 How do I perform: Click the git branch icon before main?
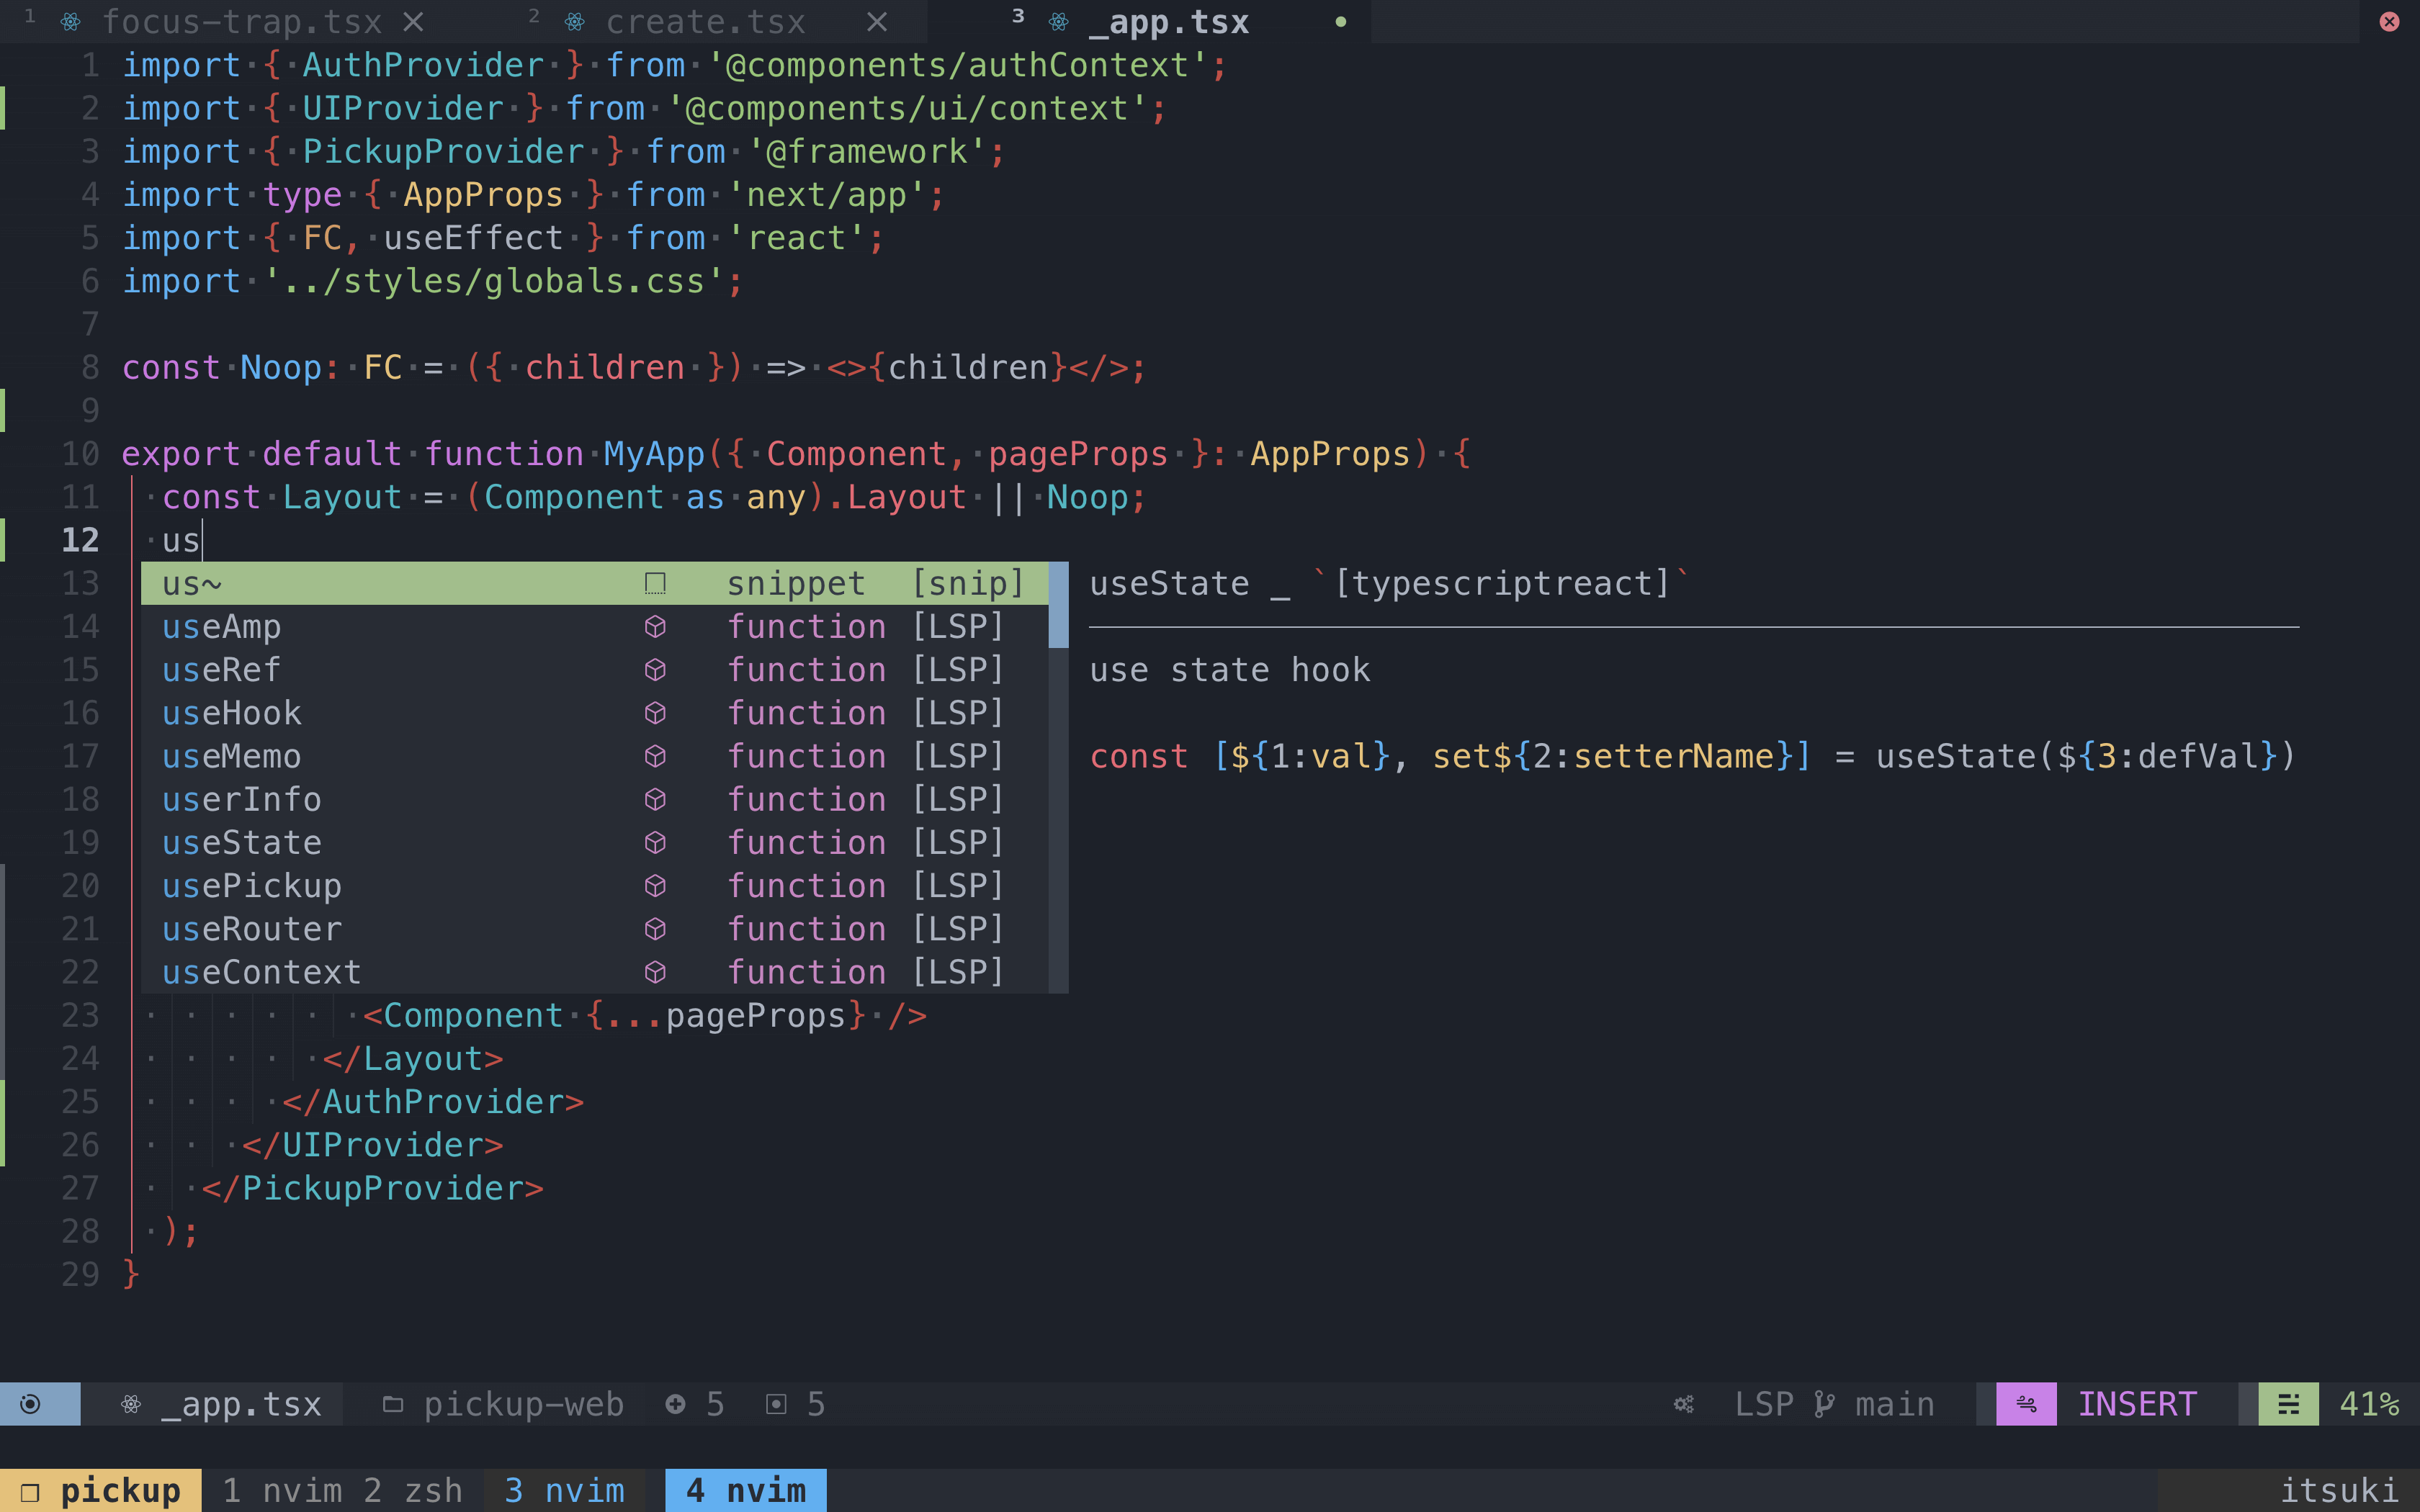(x=1824, y=1404)
